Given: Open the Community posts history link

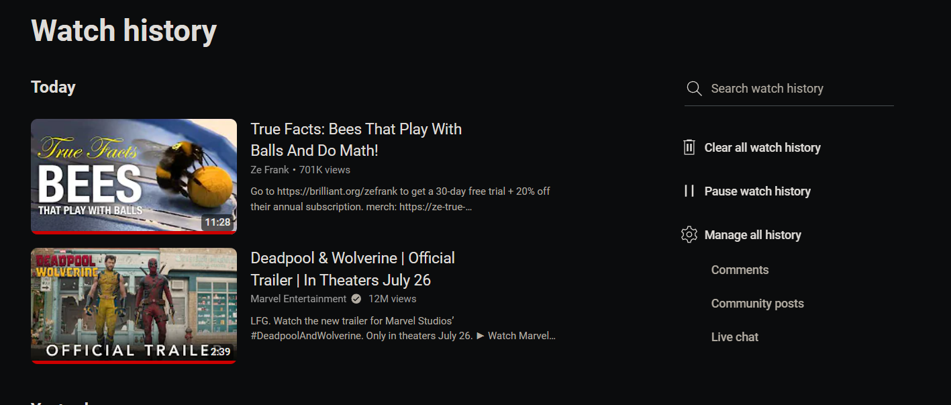Looking at the screenshot, I should [x=758, y=304].
